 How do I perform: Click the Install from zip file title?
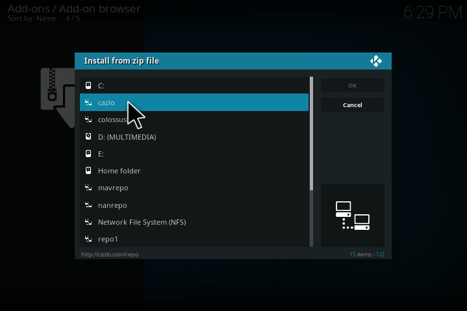pyautogui.click(x=121, y=61)
